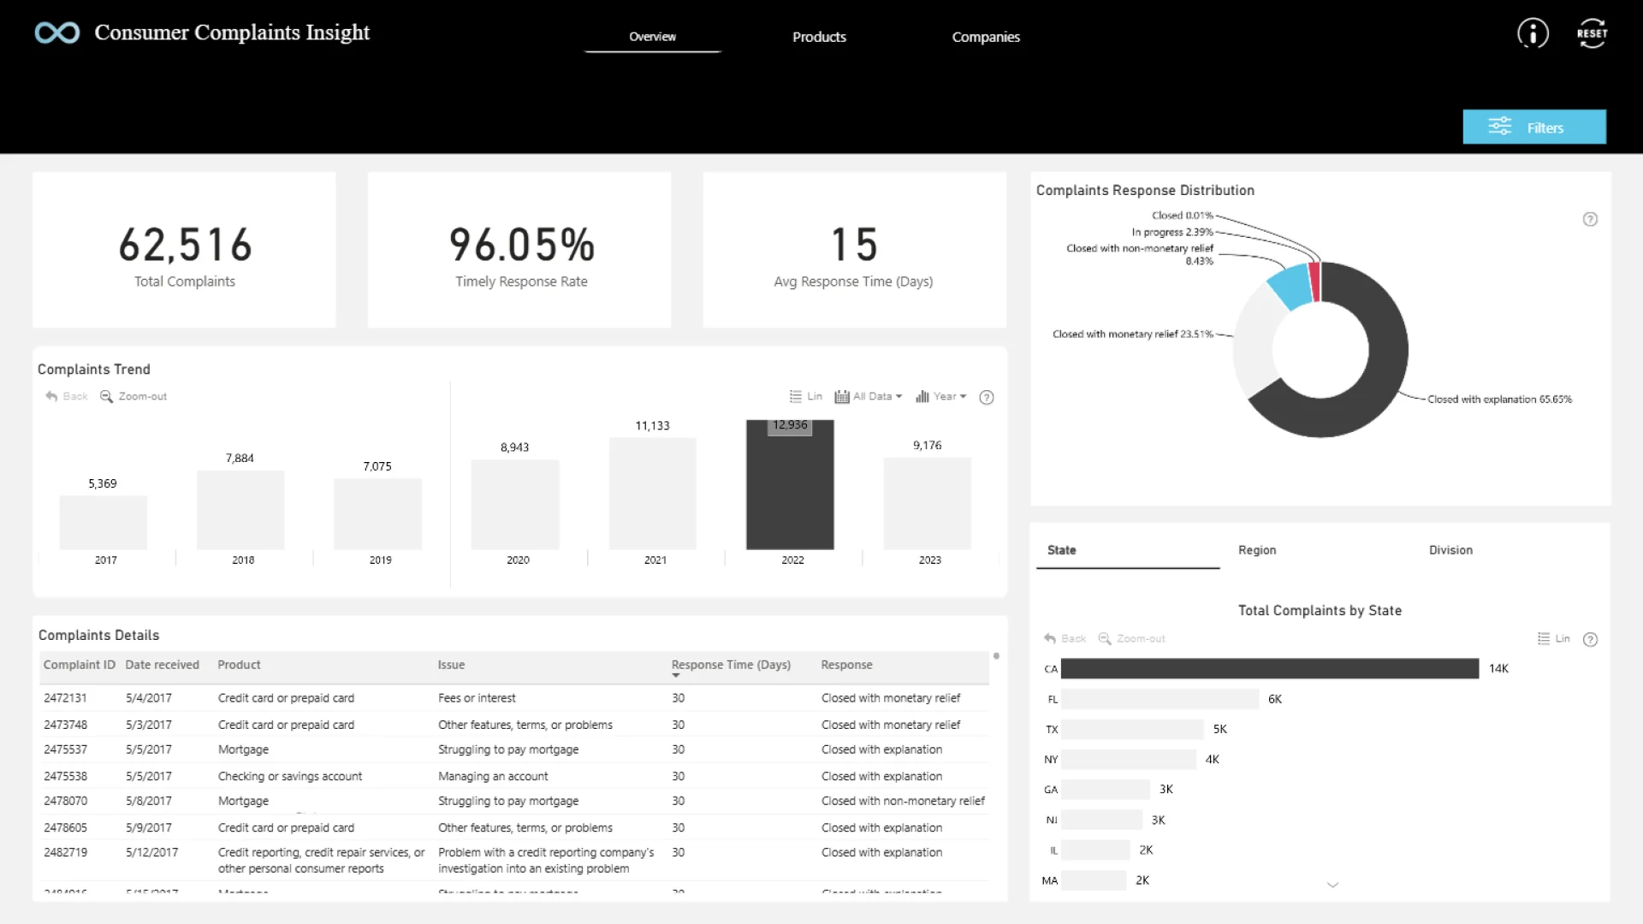Switch to the Products tab
Image resolution: width=1643 pixels, height=924 pixels.
pyautogui.click(x=819, y=37)
